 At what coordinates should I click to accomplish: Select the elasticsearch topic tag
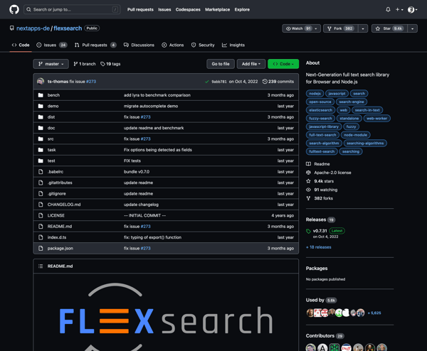320,110
